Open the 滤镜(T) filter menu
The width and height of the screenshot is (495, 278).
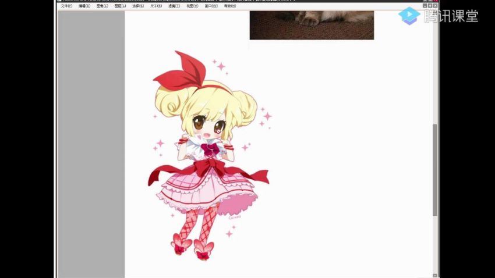click(x=174, y=6)
